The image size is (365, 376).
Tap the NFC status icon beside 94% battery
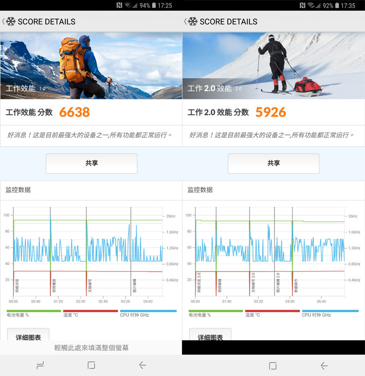pyautogui.click(x=118, y=6)
